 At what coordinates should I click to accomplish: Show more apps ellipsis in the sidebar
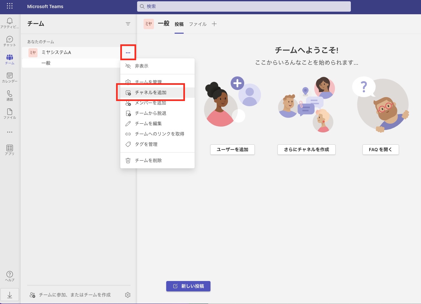pyautogui.click(x=10, y=132)
